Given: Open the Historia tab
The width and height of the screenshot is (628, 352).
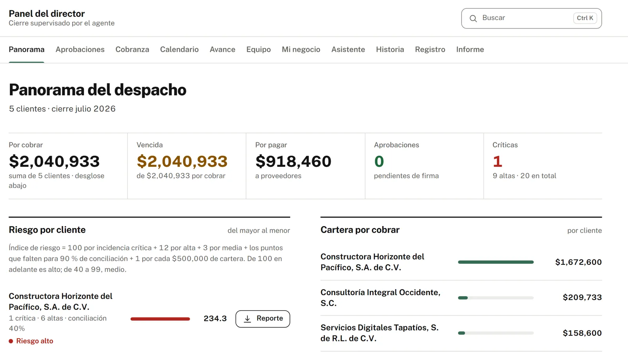Looking at the screenshot, I should [390, 49].
